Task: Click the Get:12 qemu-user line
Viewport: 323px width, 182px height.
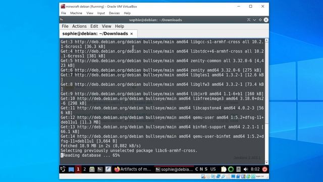Action: [x=162, y=120]
